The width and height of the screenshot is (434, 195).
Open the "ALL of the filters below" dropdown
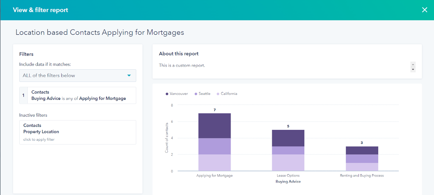[x=78, y=75]
